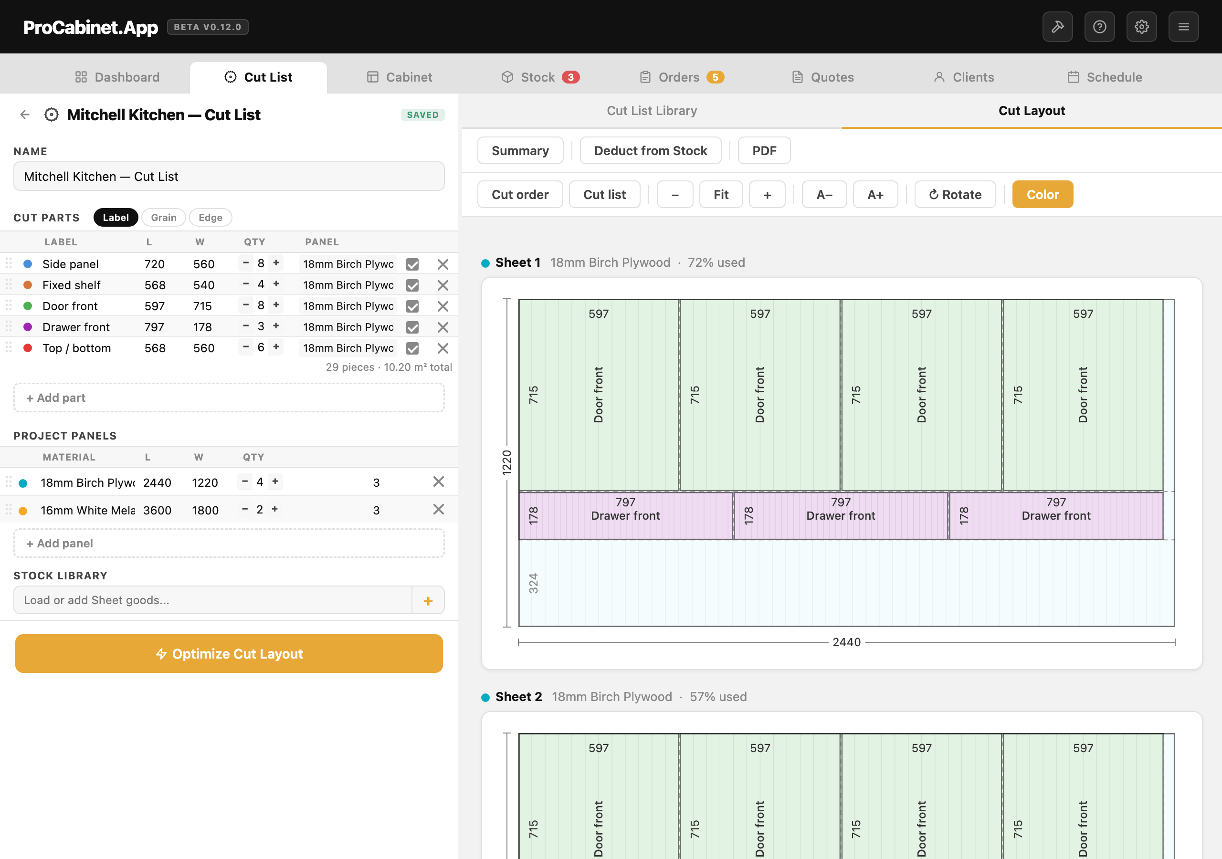Image resolution: width=1222 pixels, height=859 pixels.
Task: Open panel dropdown for Fixed shelf row
Action: pyautogui.click(x=348, y=285)
